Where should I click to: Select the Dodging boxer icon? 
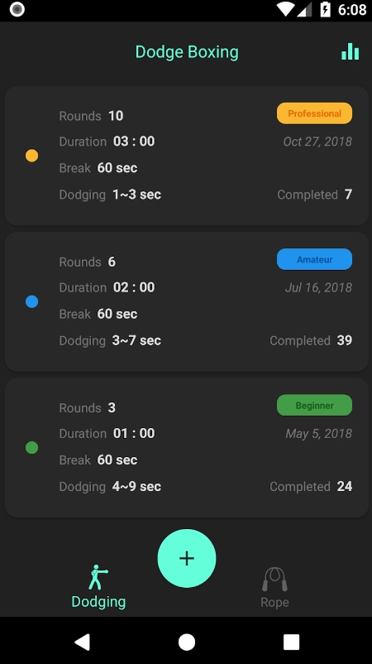click(x=98, y=577)
